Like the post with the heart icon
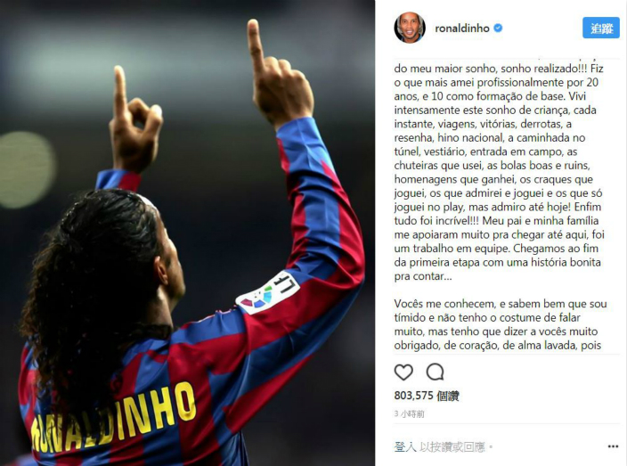The height and width of the screenshot is (466, 627). point(403,372)
